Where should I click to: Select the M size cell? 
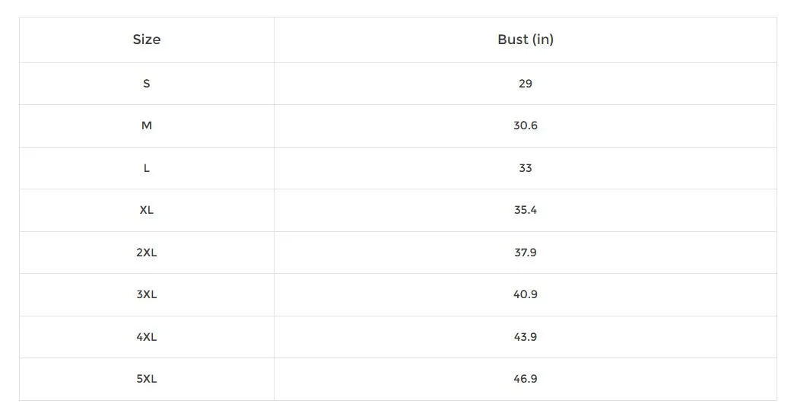147,126
